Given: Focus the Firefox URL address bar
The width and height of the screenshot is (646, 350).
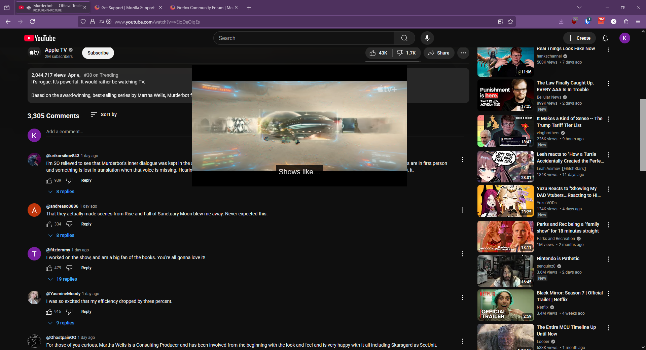Looking at the screenshot, I should [x=303, y=22].
